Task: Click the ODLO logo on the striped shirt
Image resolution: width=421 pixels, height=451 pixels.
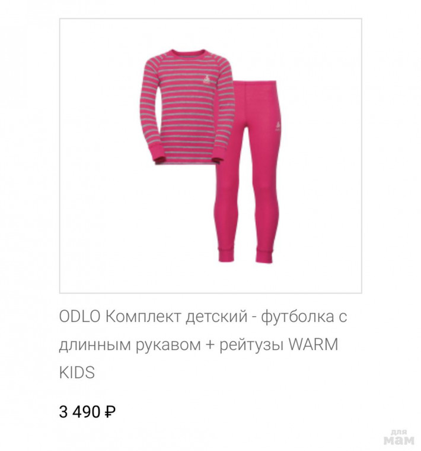Action: [207, 79]
